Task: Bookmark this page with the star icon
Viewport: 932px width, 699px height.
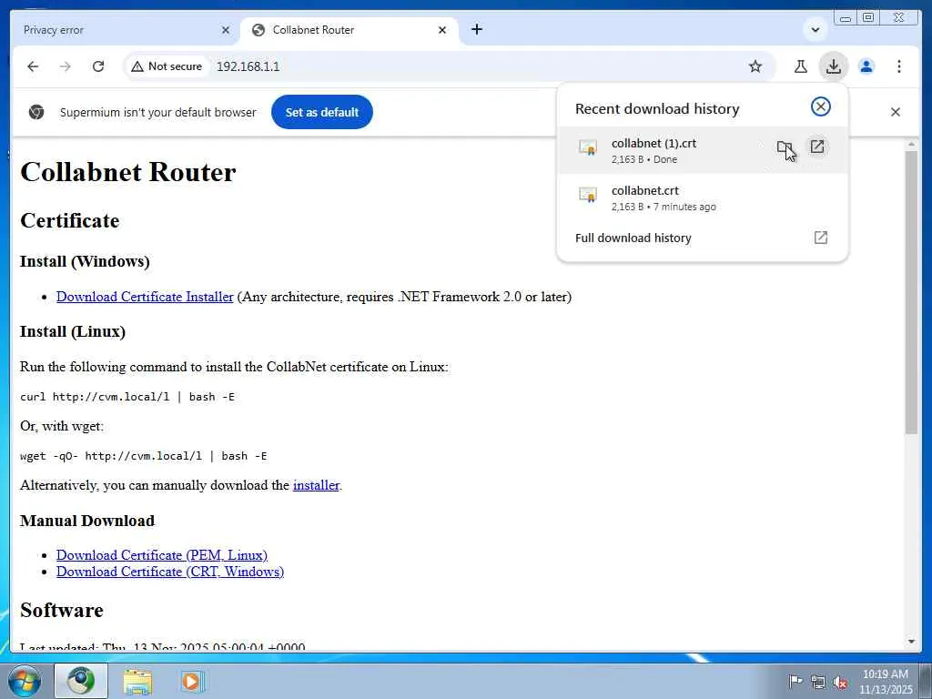Action: pos(755,66)
